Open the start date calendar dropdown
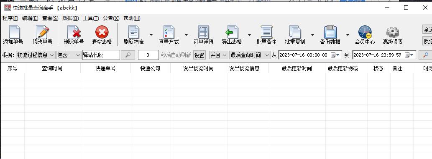Screen dimensions: 432x159 tap(335, 55)
